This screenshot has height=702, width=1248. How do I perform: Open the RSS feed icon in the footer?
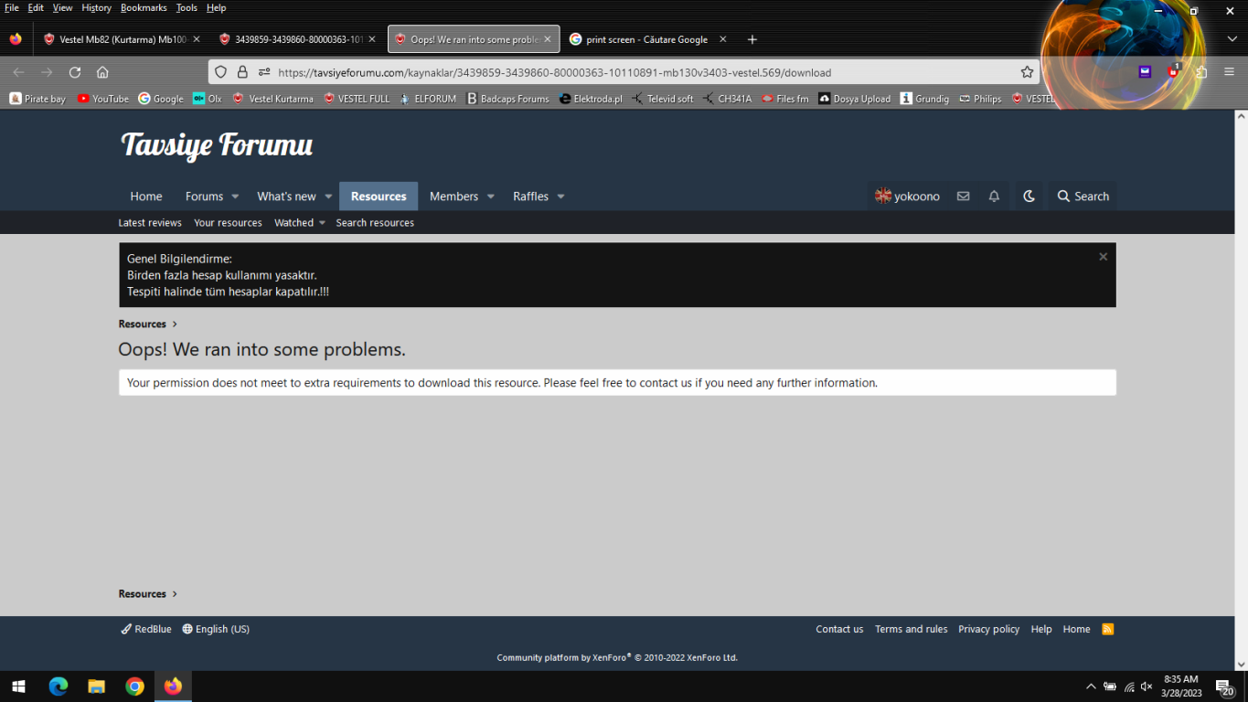coord(1108,629)
